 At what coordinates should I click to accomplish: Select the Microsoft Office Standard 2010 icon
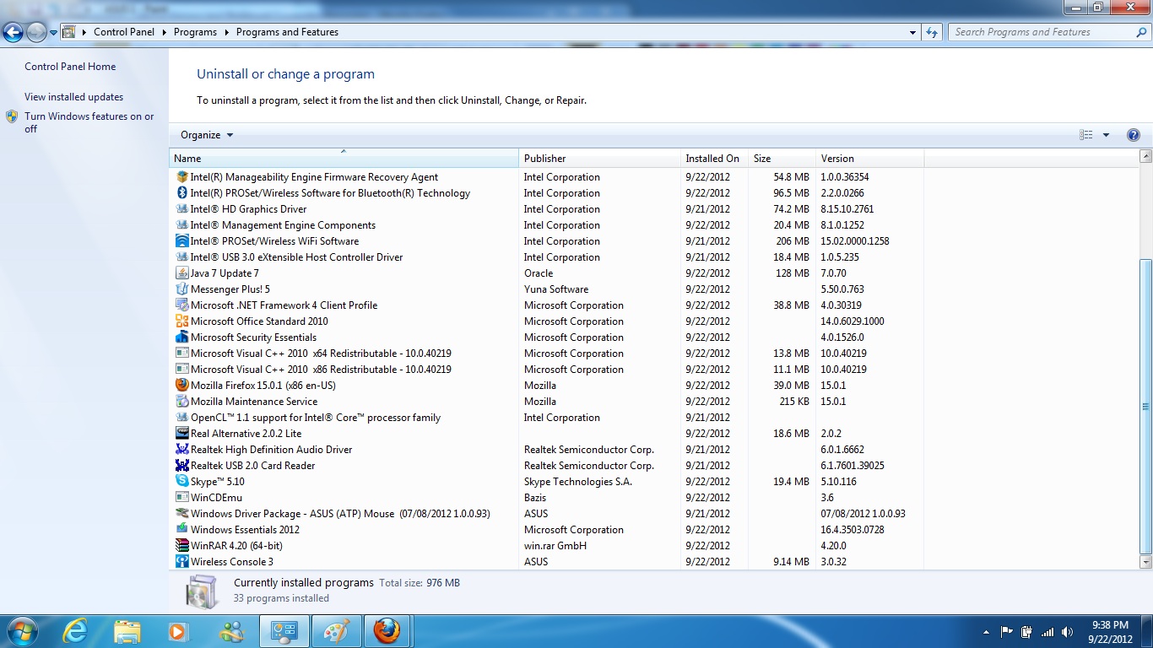181,321
